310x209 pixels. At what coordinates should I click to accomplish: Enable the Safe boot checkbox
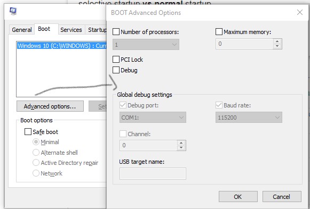point(28,131)
